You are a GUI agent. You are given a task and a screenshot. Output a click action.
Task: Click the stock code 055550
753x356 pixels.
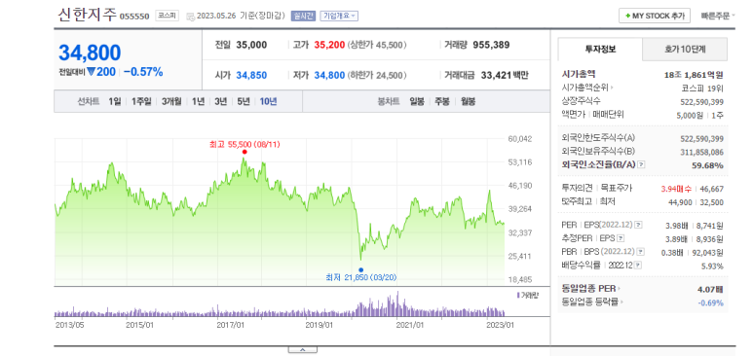(134, 17)
